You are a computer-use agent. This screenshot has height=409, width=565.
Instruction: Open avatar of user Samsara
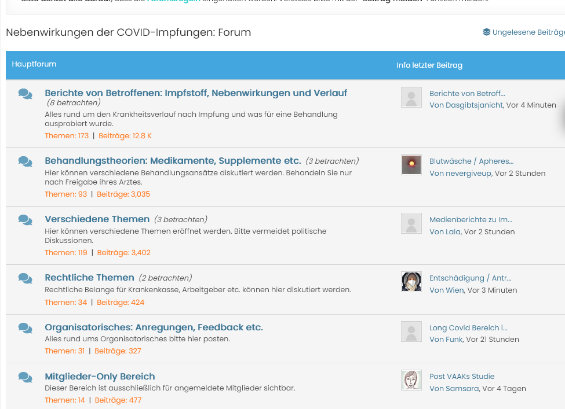point(411,380)
